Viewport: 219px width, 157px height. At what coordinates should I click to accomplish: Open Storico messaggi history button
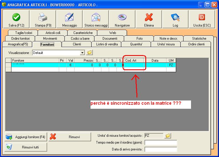pos(96,19)
